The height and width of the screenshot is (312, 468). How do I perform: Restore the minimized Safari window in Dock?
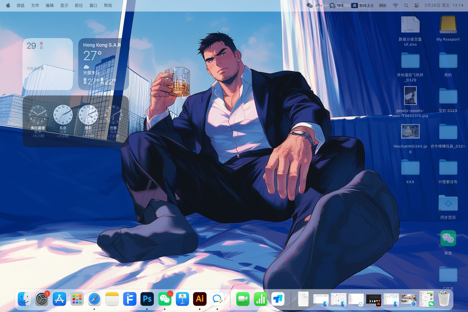409,299
